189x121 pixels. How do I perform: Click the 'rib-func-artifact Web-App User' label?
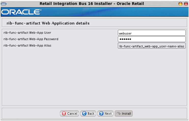[27, 33]
